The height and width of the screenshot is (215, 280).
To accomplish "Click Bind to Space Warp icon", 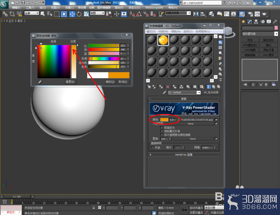I will click(19, 14).
